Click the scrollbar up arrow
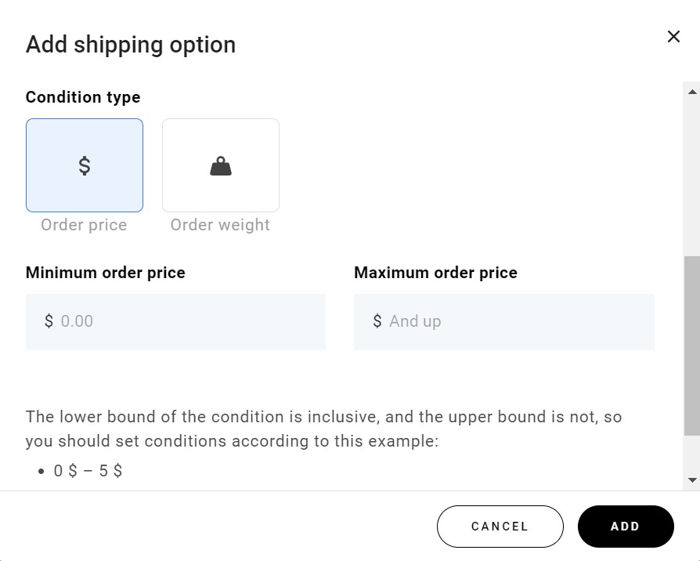The height and width of the screenshot is (561, 700). tap(692, 92)
